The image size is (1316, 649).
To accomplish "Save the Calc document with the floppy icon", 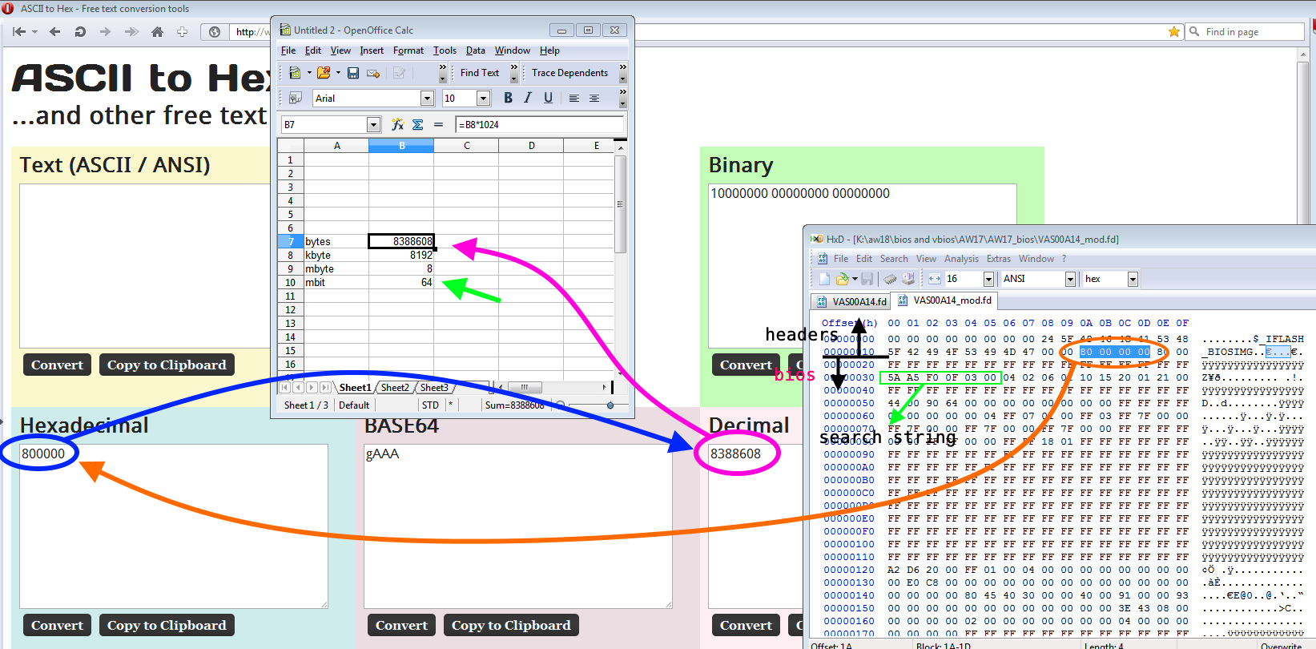I will pos(352,73).
